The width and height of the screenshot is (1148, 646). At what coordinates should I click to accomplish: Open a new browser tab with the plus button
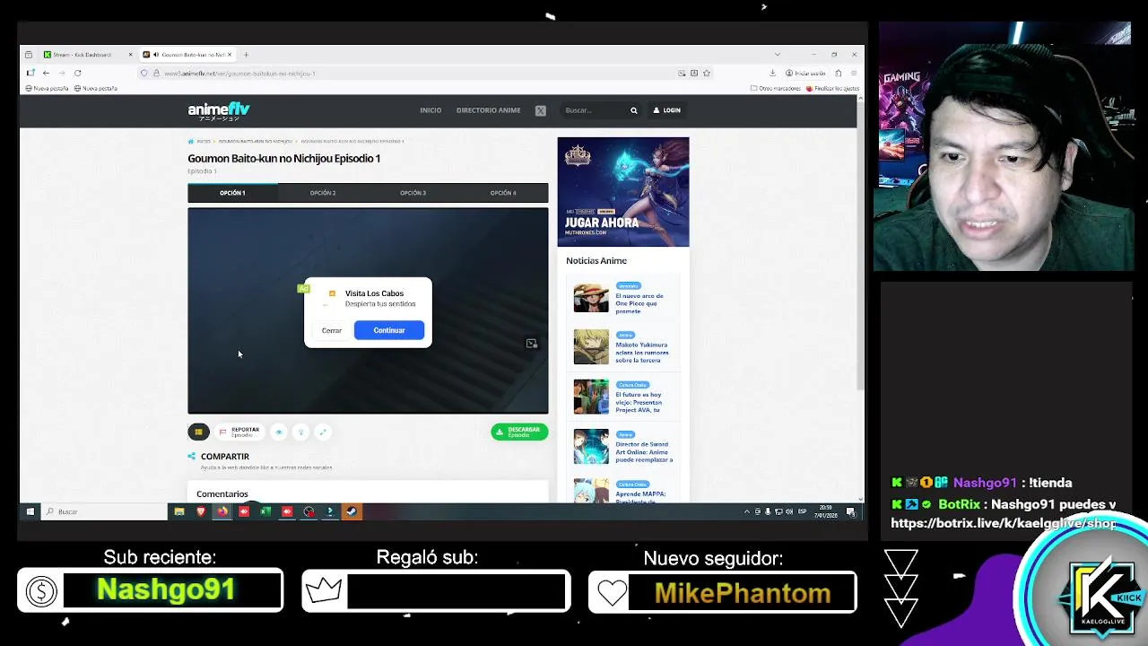[246, 55]
